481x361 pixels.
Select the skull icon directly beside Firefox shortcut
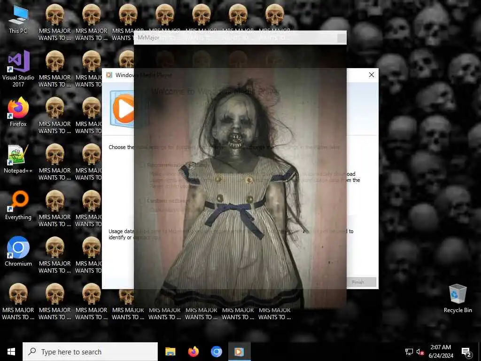click(x=54, y=116)
